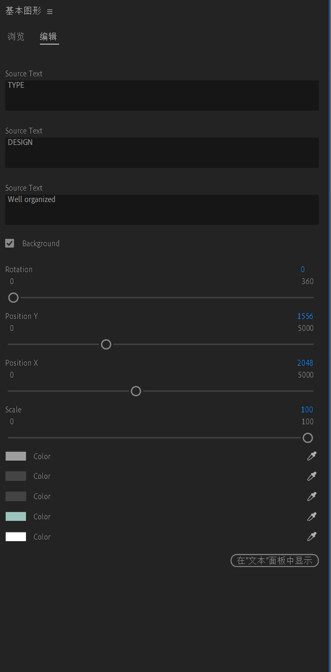
Task: Click the eyedropper for the third color row
Action: point(312,496)
